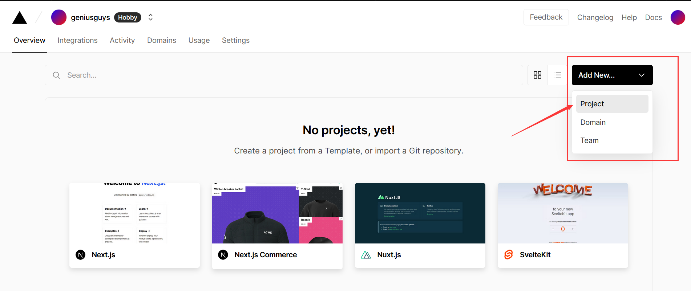Screen dimensions: 691x291
Task: Focus the project Search field
Action: click(x=284, y=75)
